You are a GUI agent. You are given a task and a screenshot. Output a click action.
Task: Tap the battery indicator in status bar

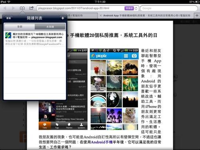(197, 2)
